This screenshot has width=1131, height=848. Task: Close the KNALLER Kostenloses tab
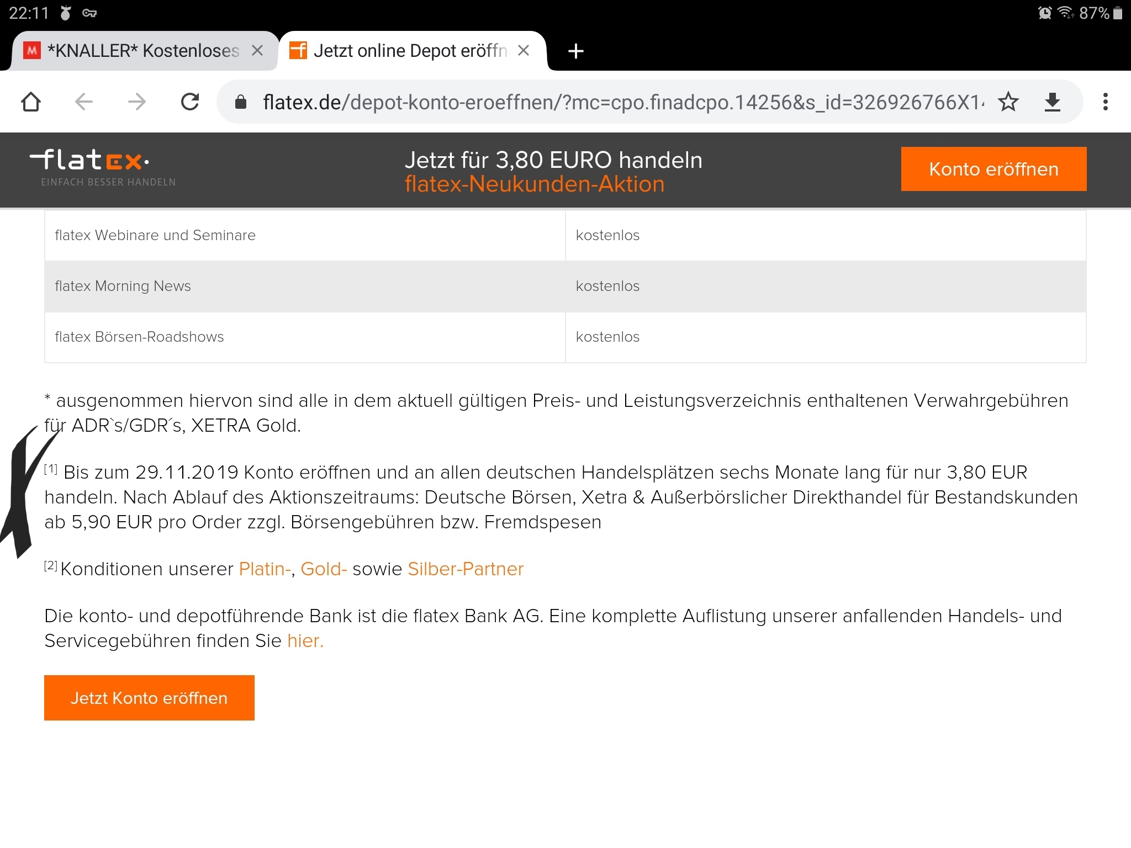(257, 51)
